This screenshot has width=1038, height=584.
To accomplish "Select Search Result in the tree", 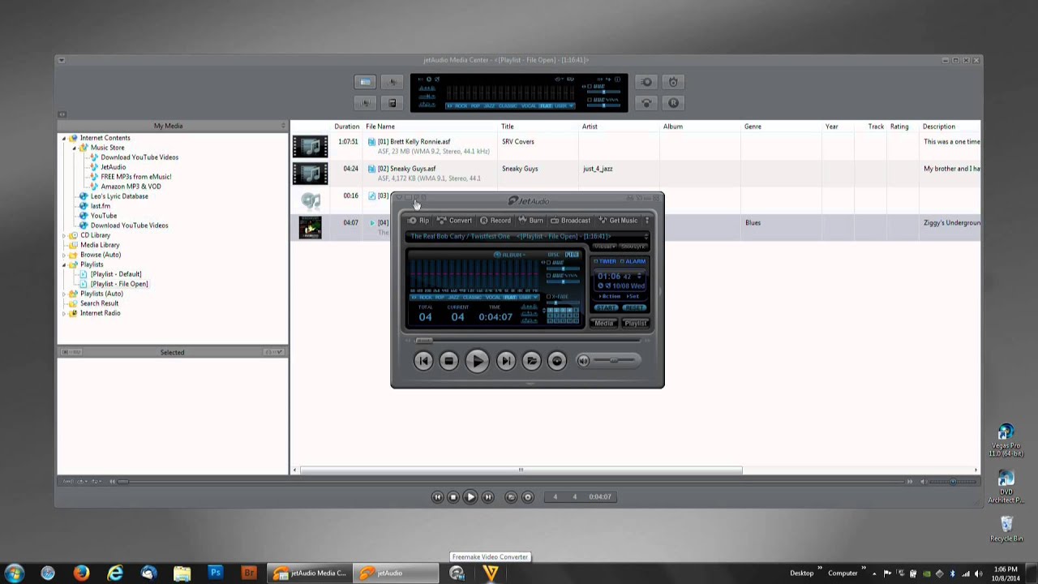I will click(99, 303).
